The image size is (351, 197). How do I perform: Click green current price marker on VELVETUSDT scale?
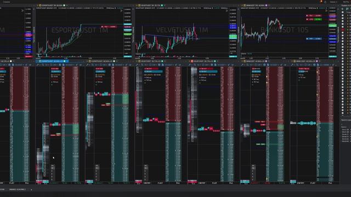tap(233, 37)
